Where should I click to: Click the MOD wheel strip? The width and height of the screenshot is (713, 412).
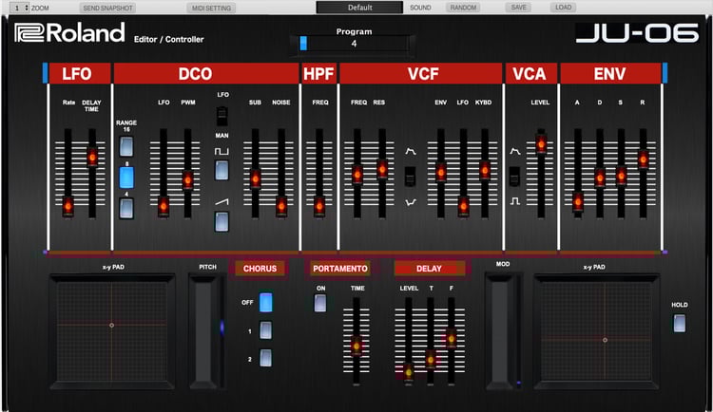(x=503, y=330)
